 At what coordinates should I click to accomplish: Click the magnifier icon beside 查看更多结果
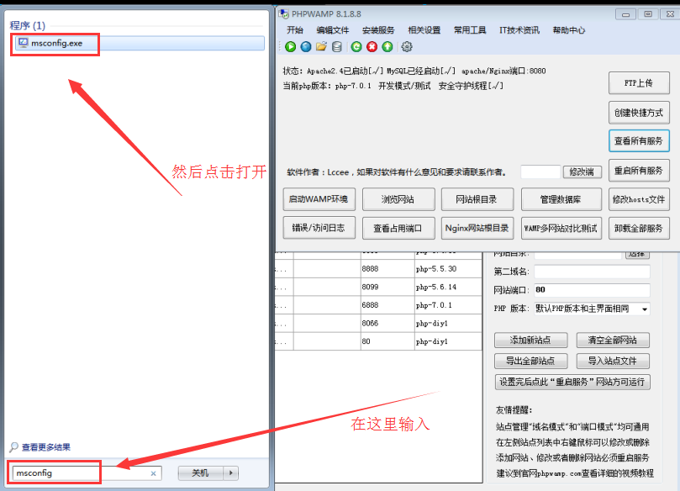tap(14, 446)
